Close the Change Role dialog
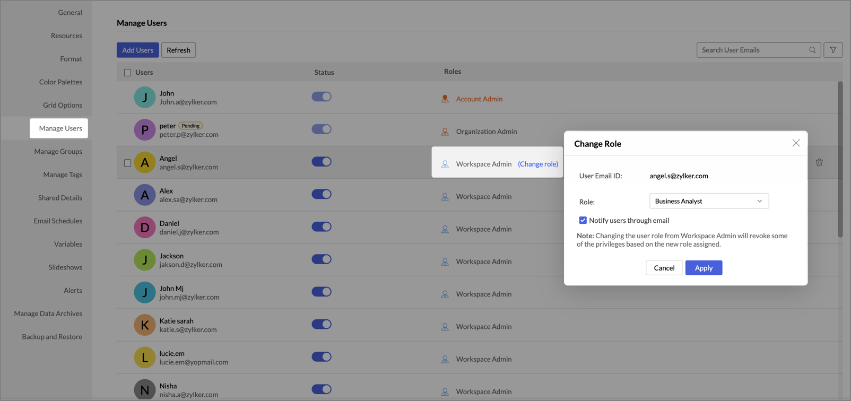This screenshot has height=401, width=851. (796, 143)
